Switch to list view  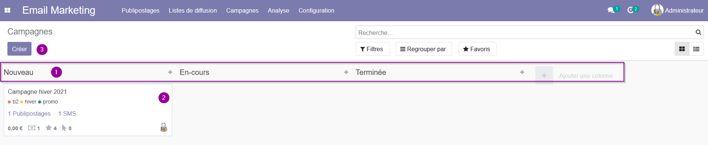(x=696, y=49)
